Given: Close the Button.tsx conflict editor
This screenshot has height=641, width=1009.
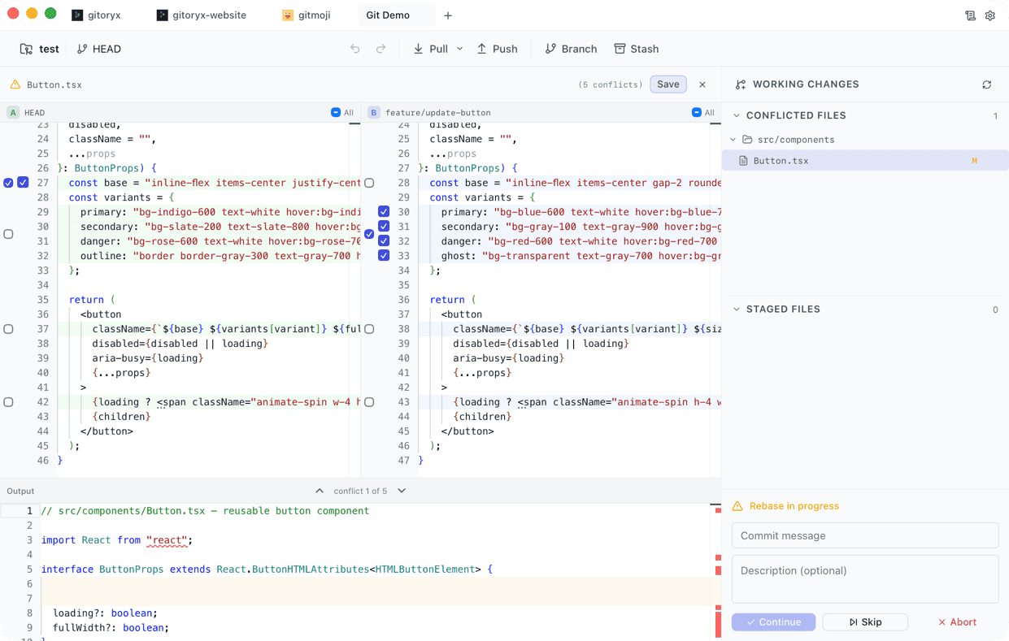Looking at the screenshot, I should pos(702,84).
